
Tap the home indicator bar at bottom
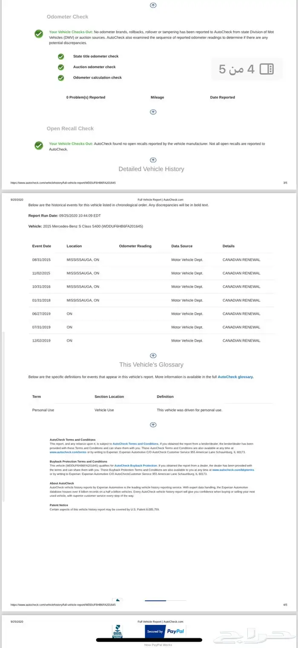149,640
